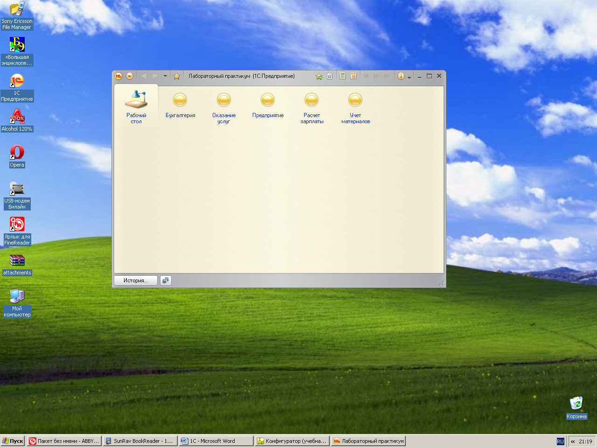Click the M memory button
The width and height of the screenshot is (597, 448).
[x=366, y=76]
